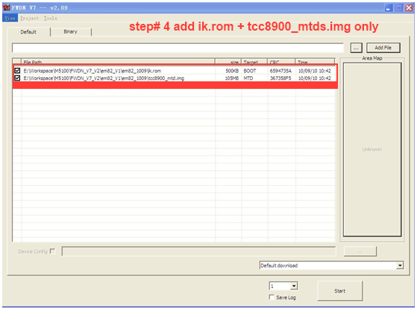Click the browse ellipsis button next to Add File
Screen dimensions: 417x309
(356, 48)
